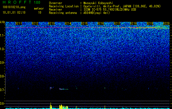Click the ICOM IC-575 receiver text
Screen dimensions: 172x109
click(110, 10)
